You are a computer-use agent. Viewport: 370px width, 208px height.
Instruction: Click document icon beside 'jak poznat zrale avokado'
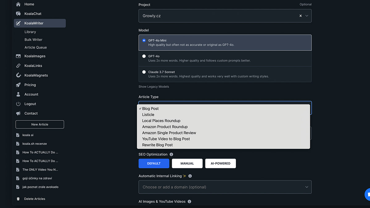tap(18, 187)
